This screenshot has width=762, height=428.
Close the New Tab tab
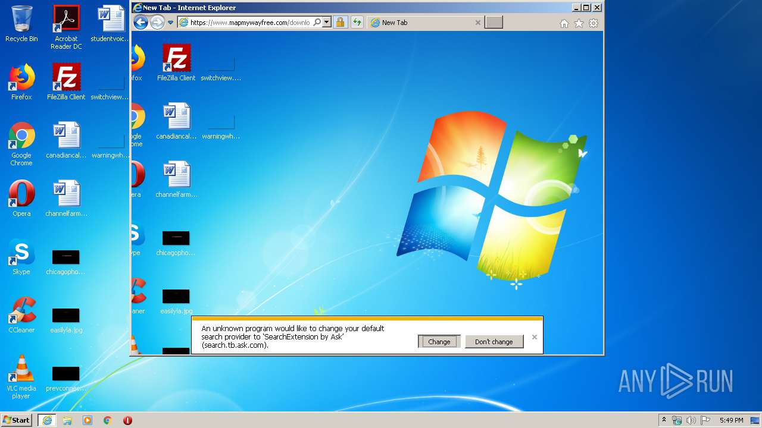coord(477,23)
